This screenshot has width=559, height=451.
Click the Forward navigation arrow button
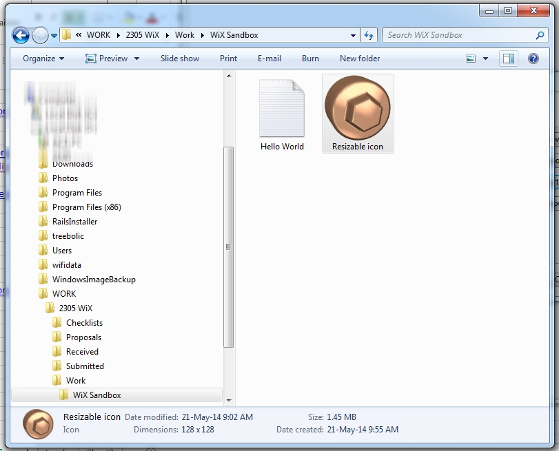pos(40,35)
